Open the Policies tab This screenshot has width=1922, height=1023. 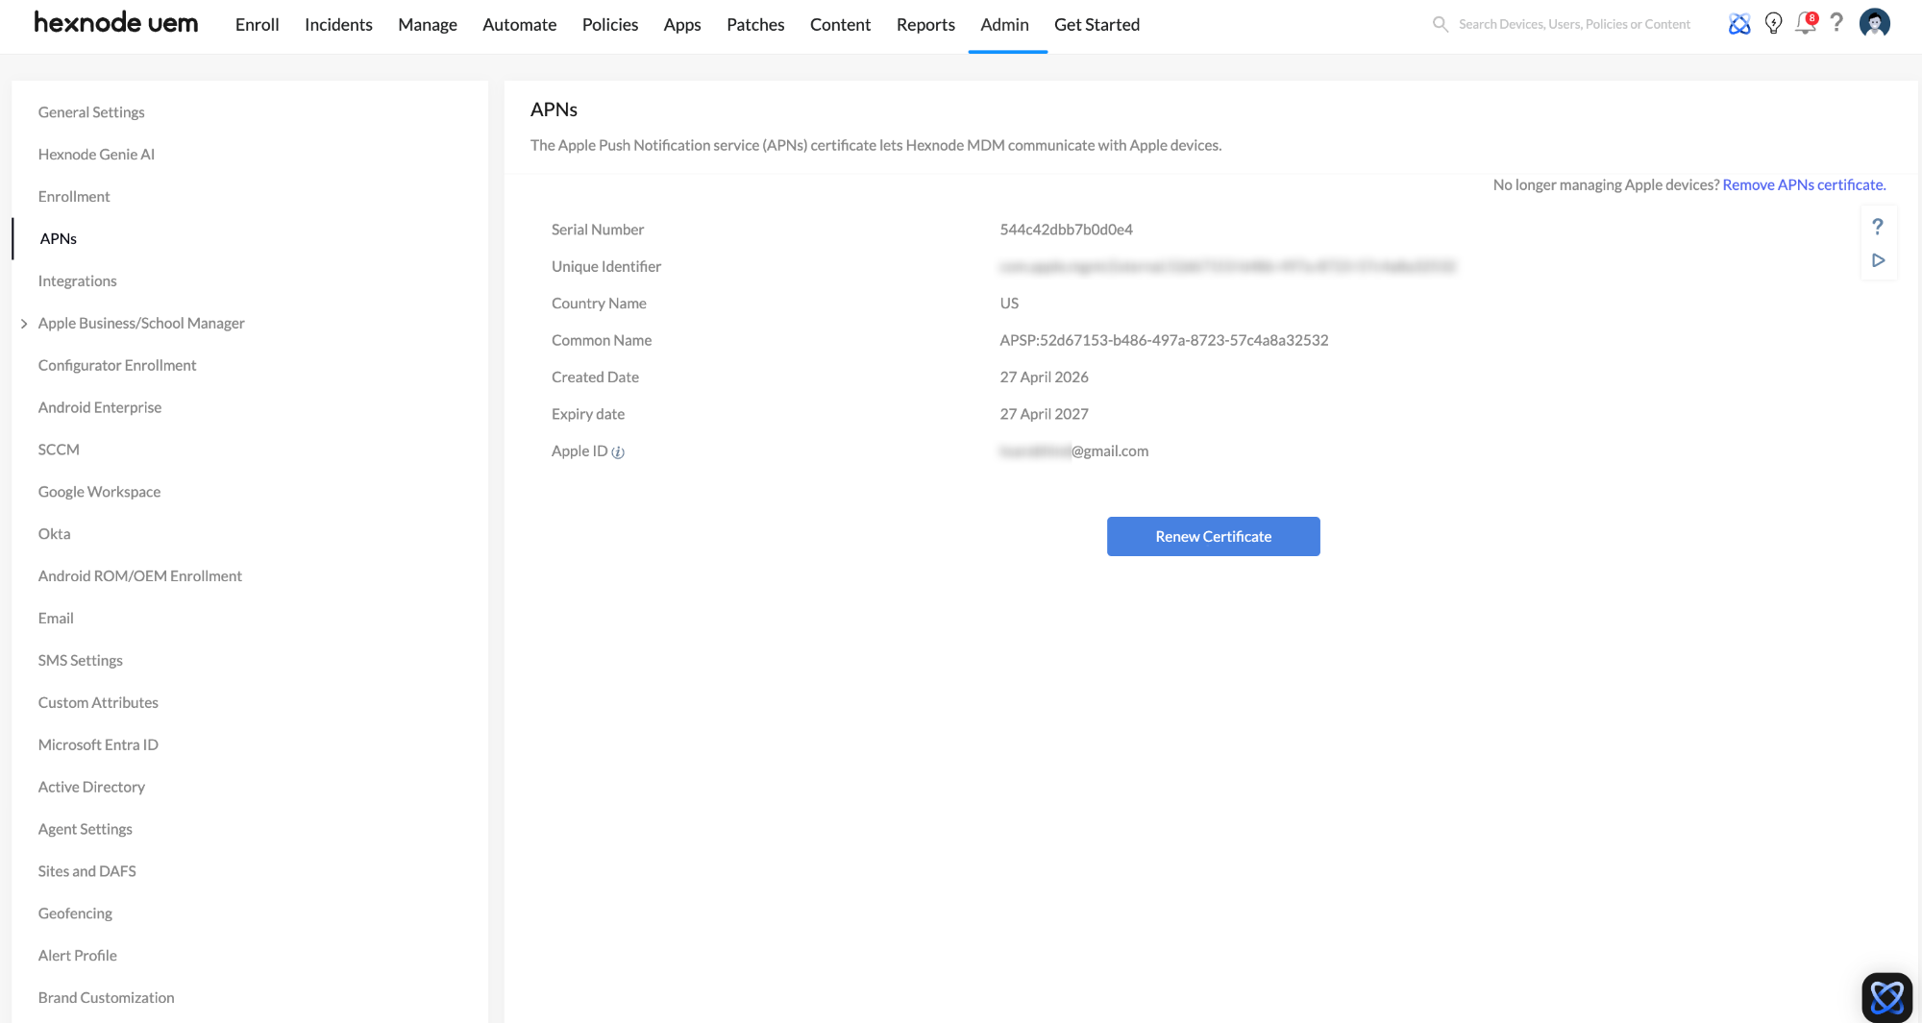(x=610, y=25)
